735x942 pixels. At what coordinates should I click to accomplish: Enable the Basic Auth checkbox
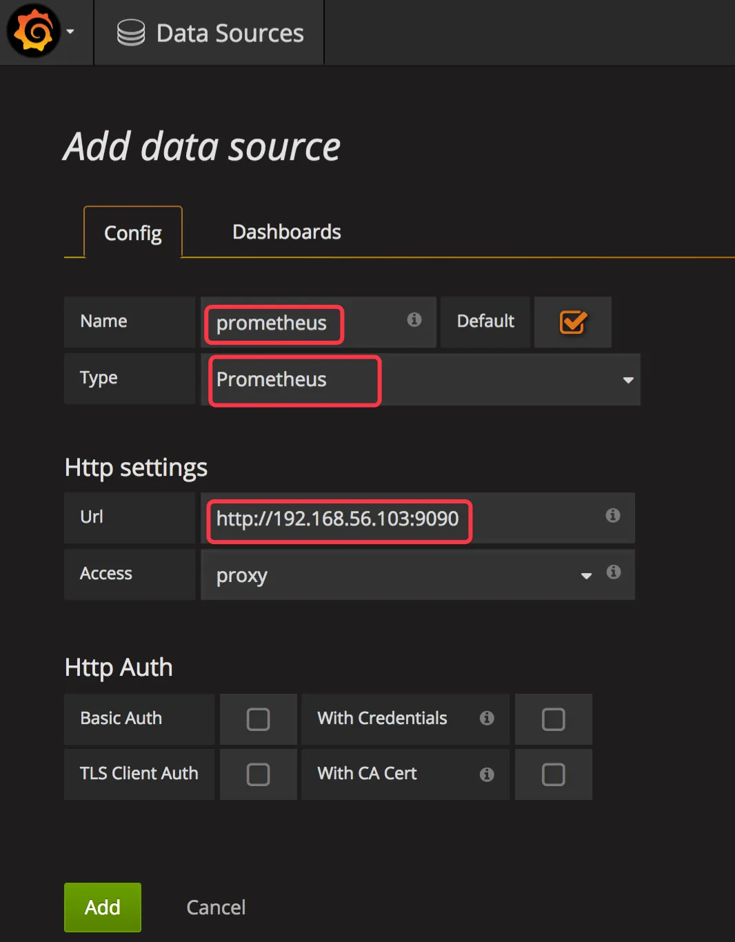(258, 719)
